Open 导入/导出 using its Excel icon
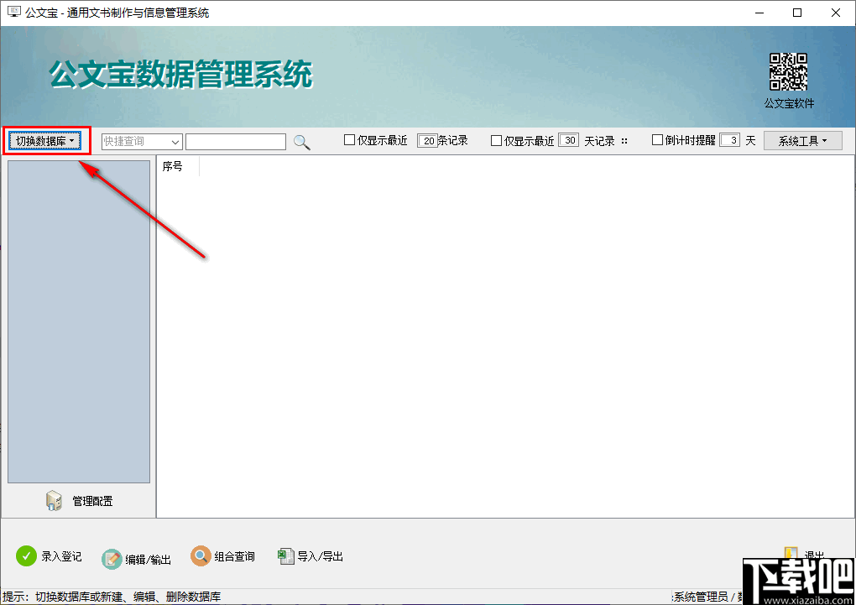 coord(286,555)
